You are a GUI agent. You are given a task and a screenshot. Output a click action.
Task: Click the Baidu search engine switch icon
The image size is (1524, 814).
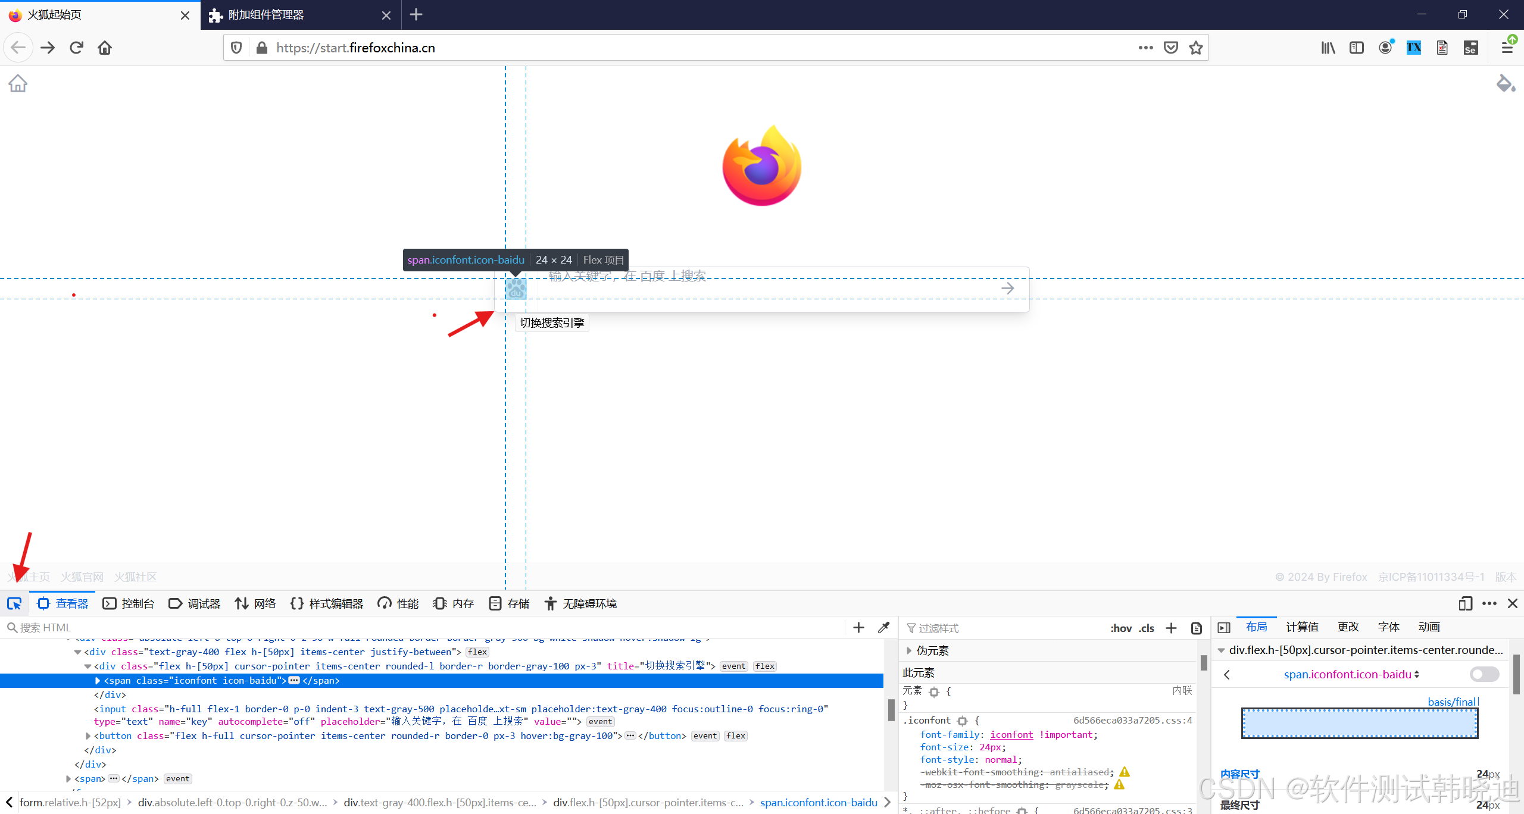[516, 289]
